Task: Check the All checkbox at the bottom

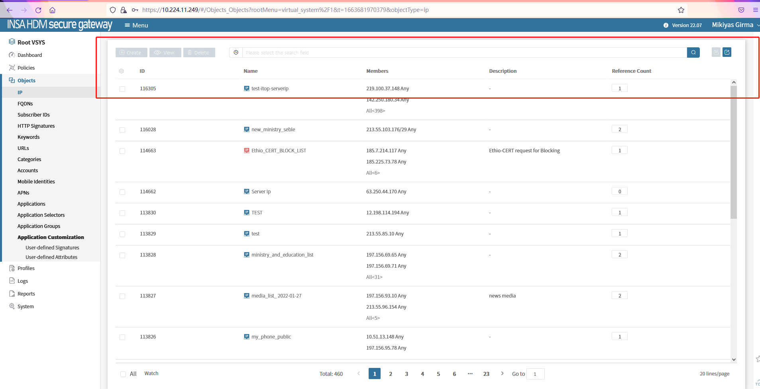Action: click(x=123, y=374)
